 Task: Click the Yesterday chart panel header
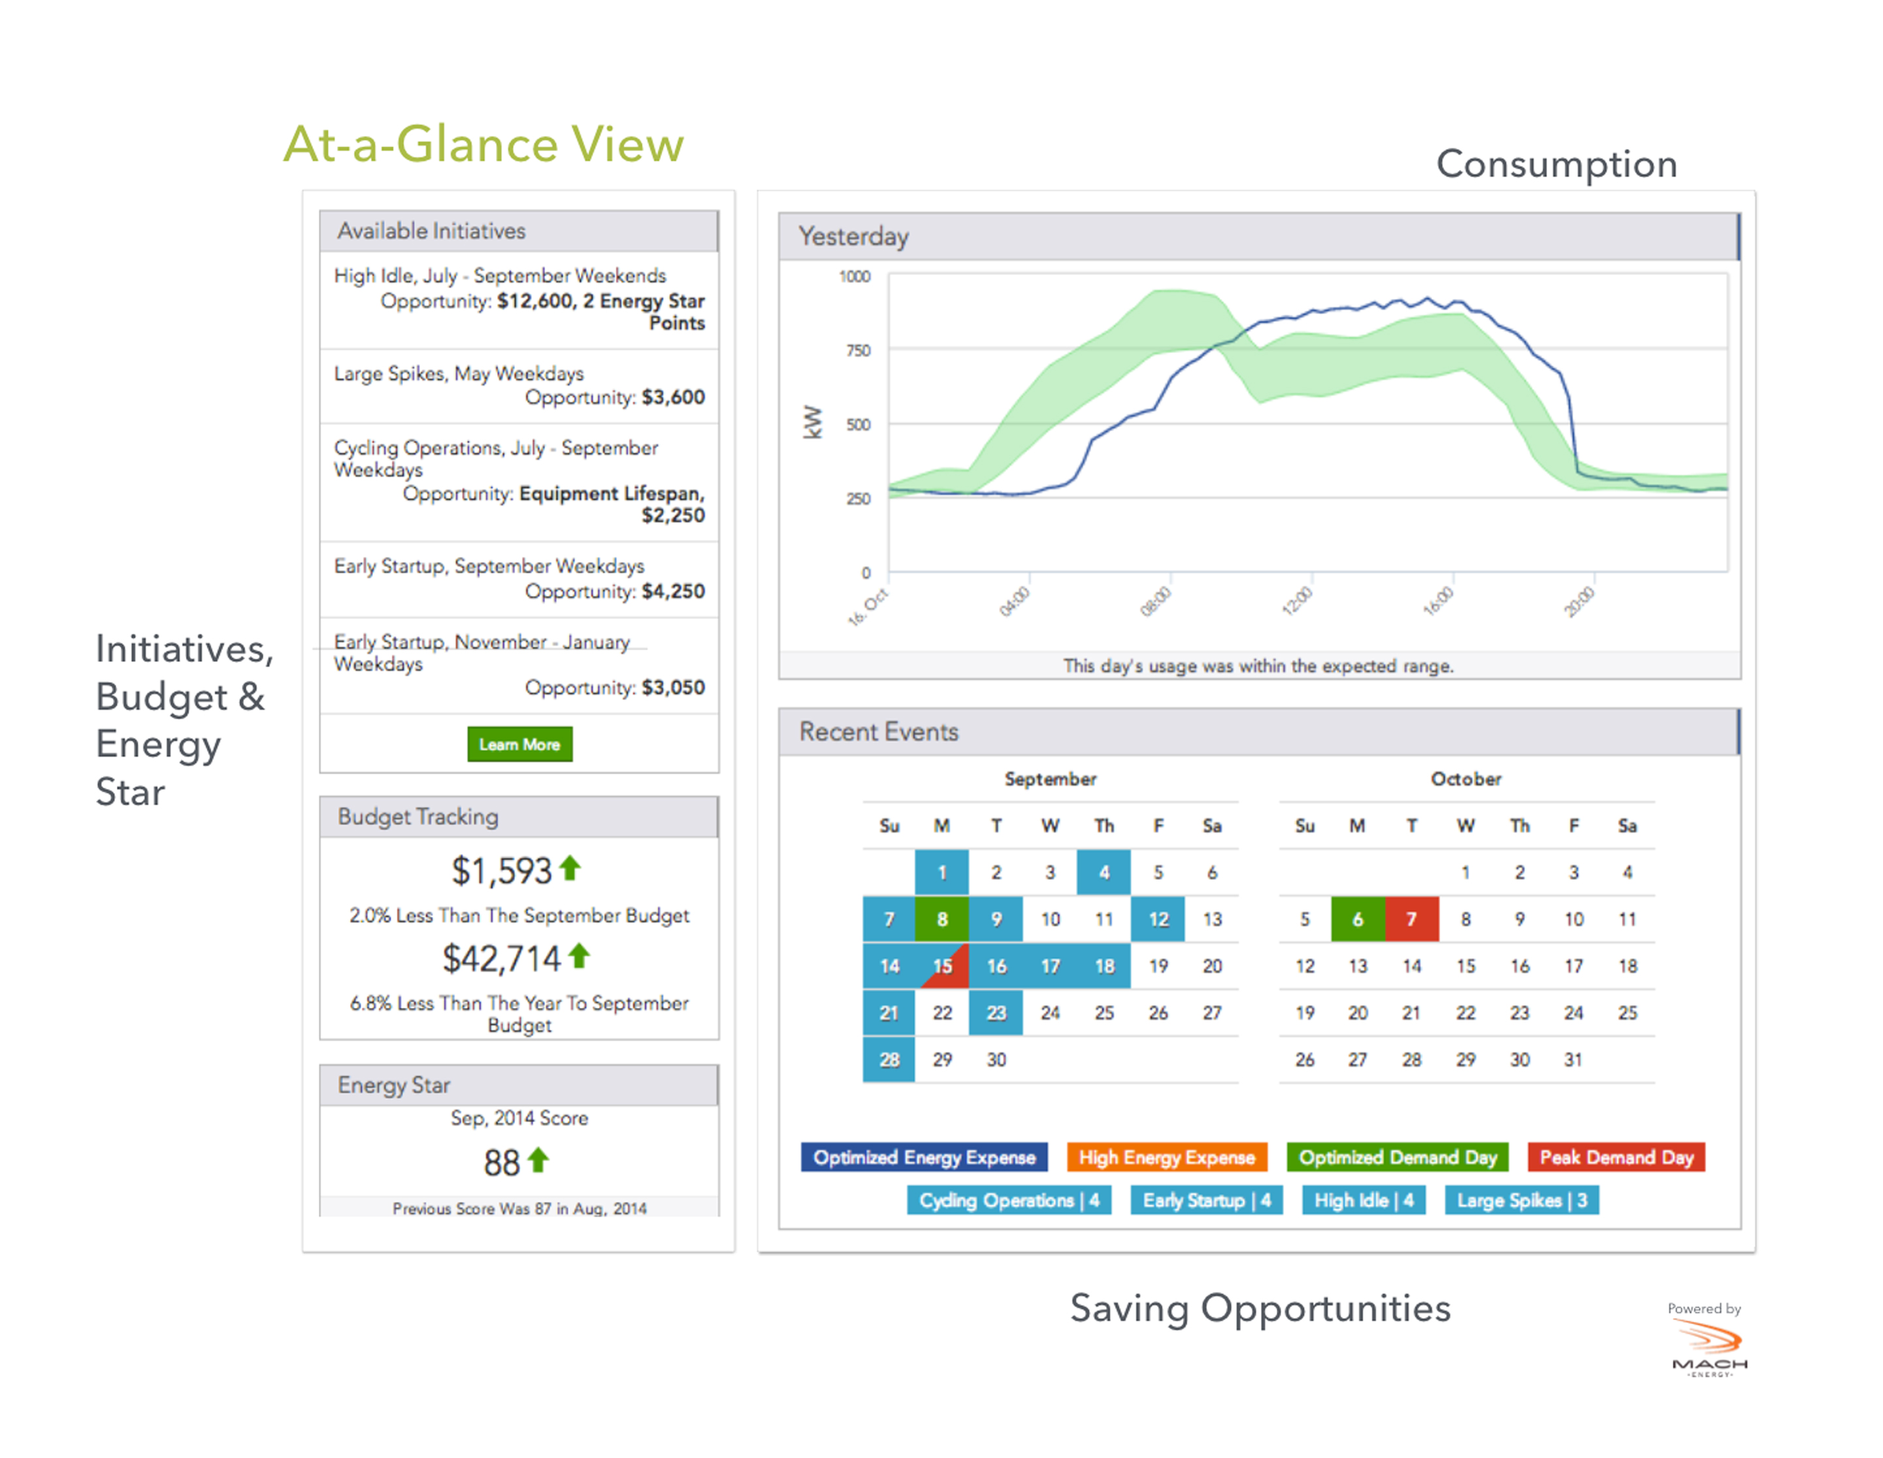tap(1259, 236)
